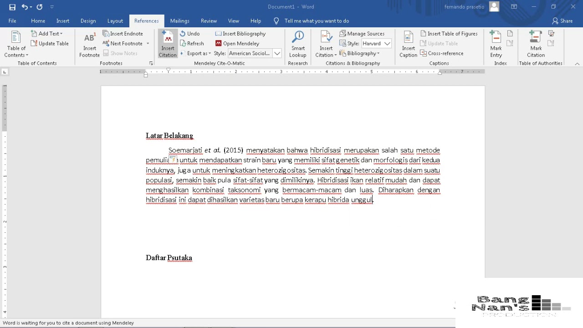Expand the Next Footnote dropdown arrow
583x328 pixels.
point(148,44)
